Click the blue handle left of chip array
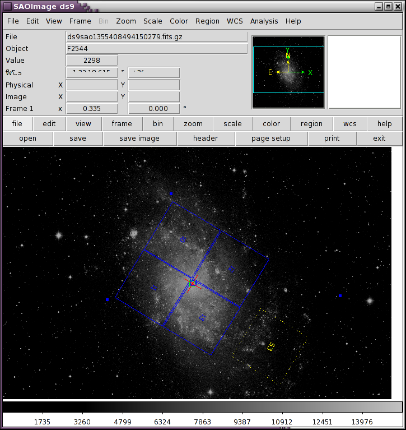Viewport: 406px width, 430px height. 107,300
